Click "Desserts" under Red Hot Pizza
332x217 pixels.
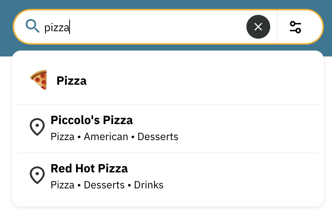pyautogui.click(x=104, y=185)
